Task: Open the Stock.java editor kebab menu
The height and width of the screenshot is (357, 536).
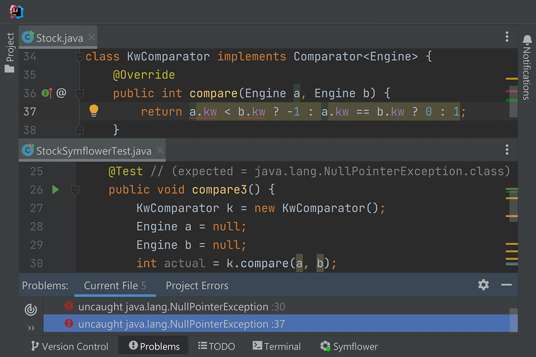Action: point(507,37)
